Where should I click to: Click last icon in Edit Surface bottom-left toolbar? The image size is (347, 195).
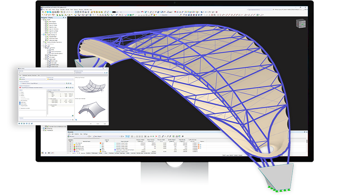pyautogui.click(x=32, y=123)
